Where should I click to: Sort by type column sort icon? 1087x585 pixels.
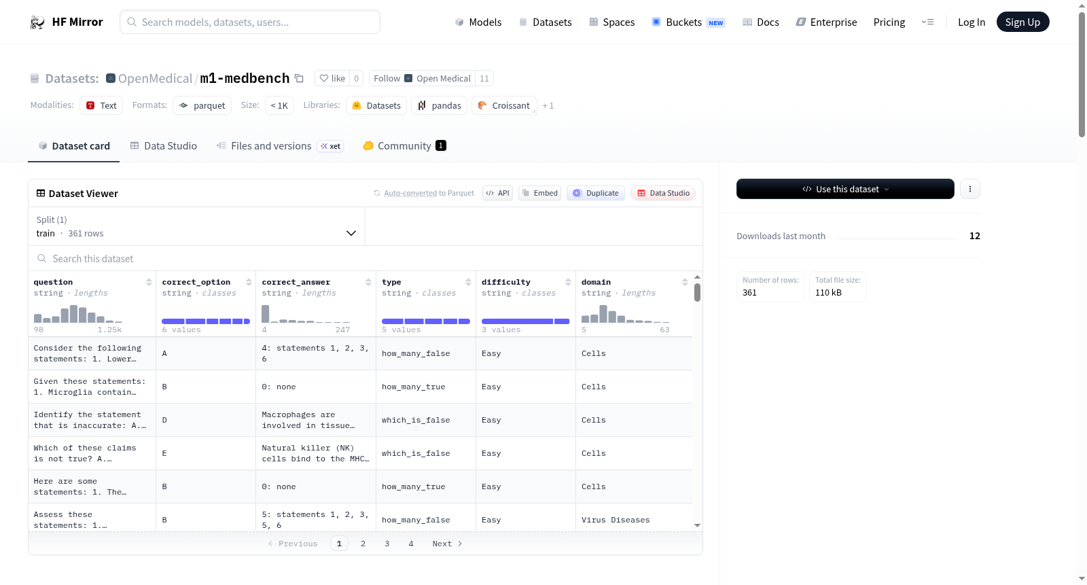click(468, 282)
